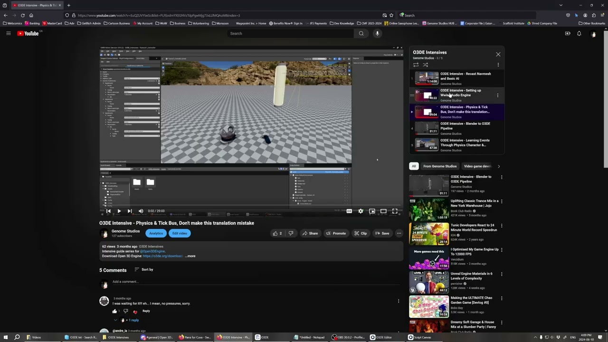Reply to the first comment
Screen dimensions: 608x342
(146, 311)
